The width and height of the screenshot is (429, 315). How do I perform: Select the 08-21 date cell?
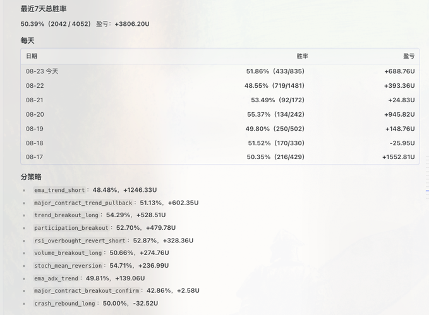(x=35, y=100)
